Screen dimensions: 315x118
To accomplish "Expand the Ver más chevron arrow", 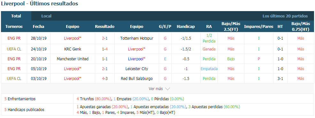I will [x=167, y=89].
